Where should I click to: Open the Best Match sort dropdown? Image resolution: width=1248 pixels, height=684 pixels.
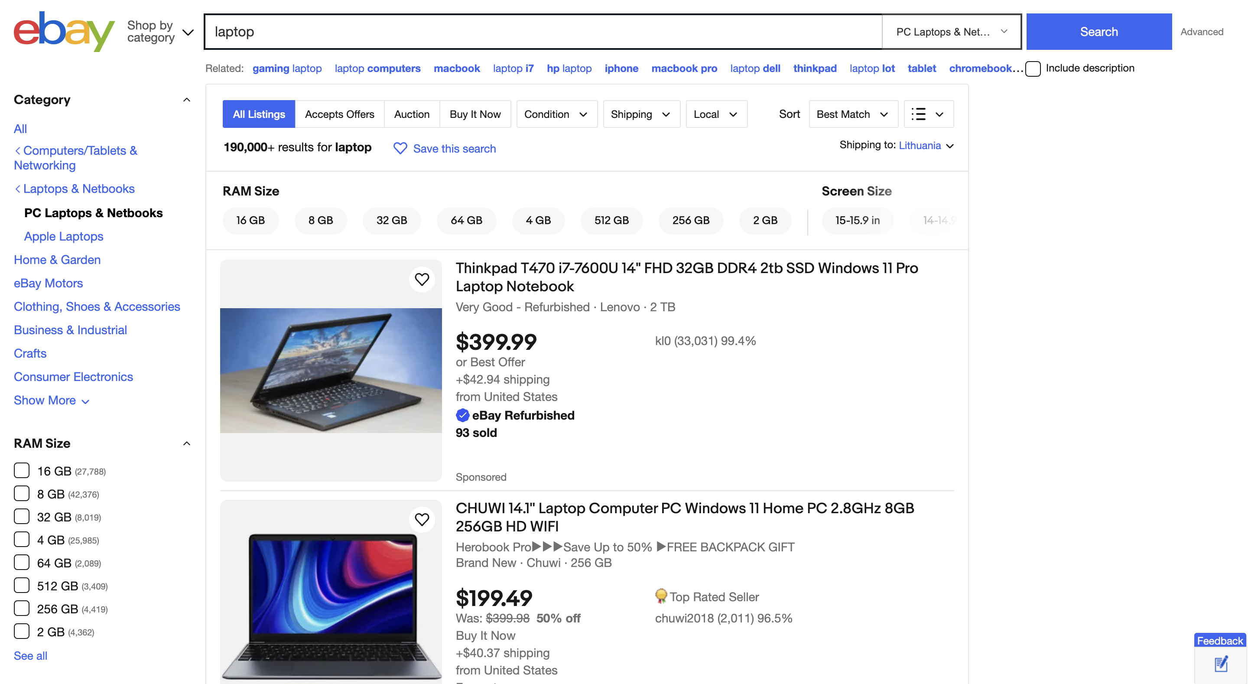pyautogui.click(x=853, y=114)
